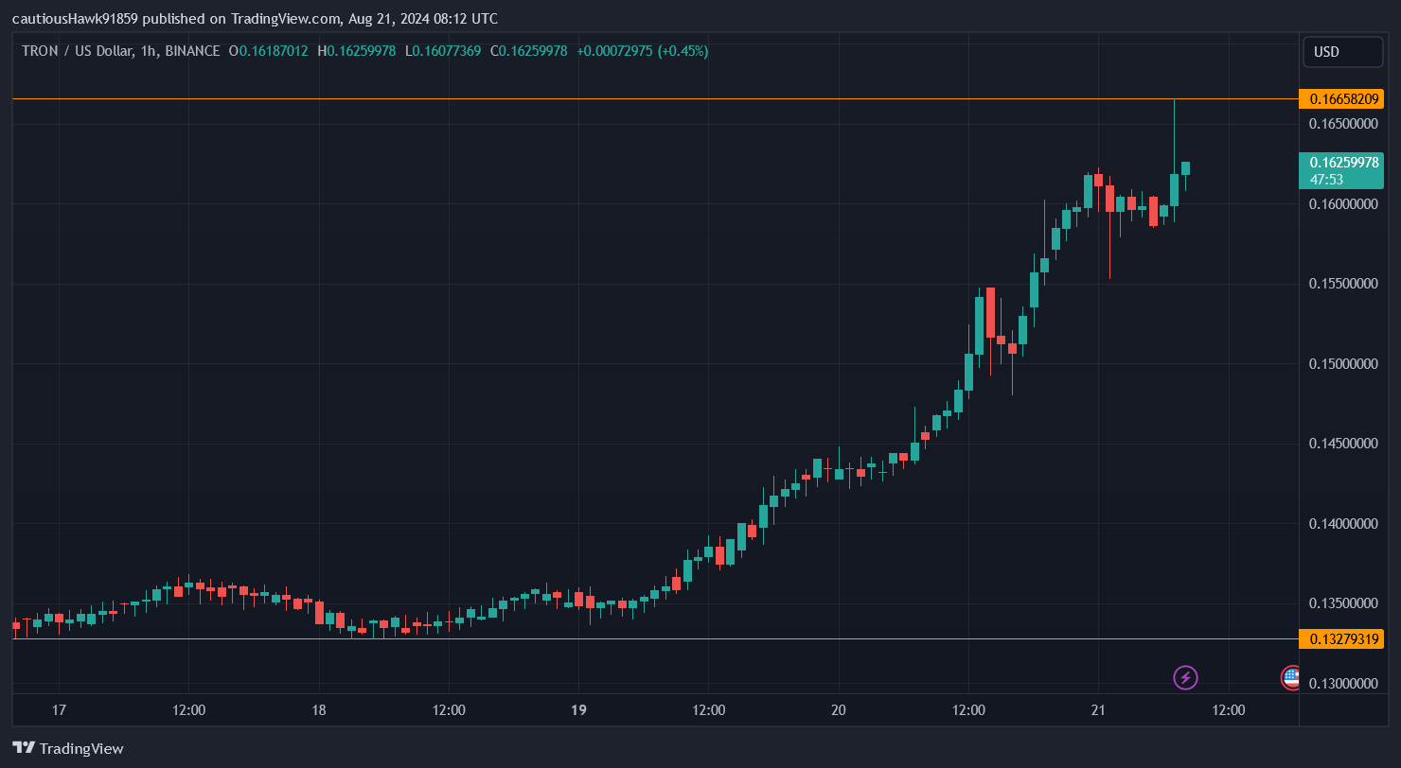
Task: Expand the symbol details via TRON title
Action: click(39, 51)
